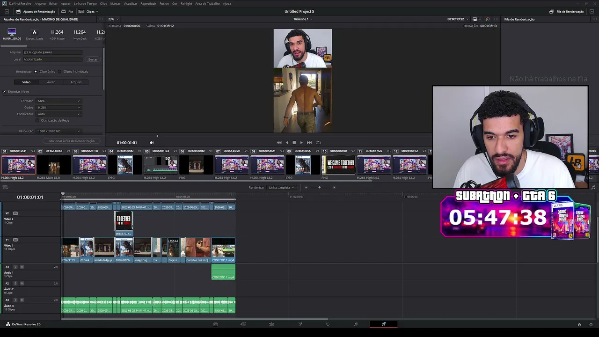Screen dimensions: 599x337
Task: Open the Timeline 1 name dropdown
Action: [x=302, y=19]
